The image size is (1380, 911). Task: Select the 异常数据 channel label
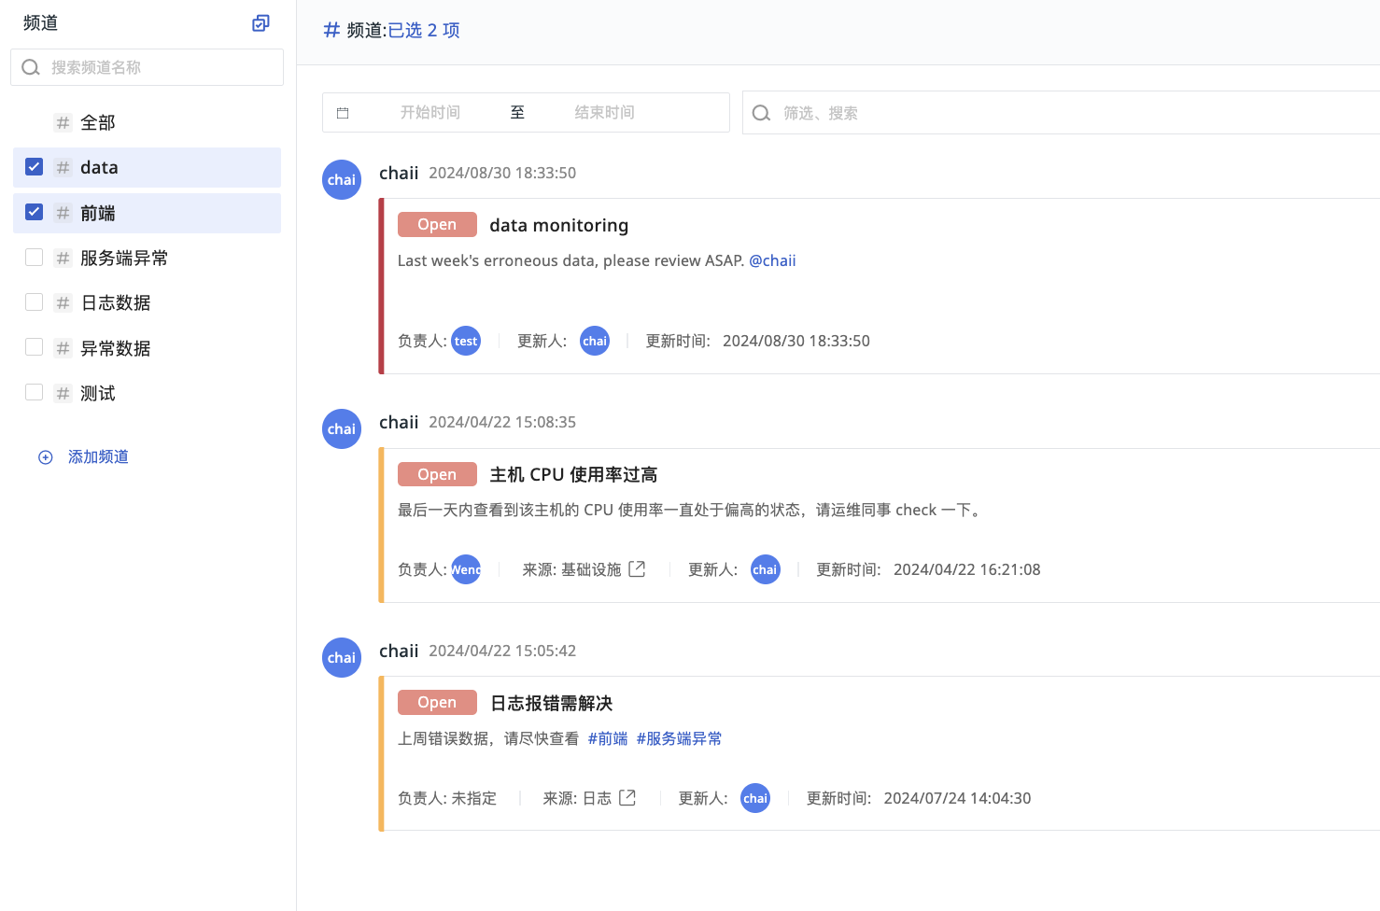click(x=116, y=348)
